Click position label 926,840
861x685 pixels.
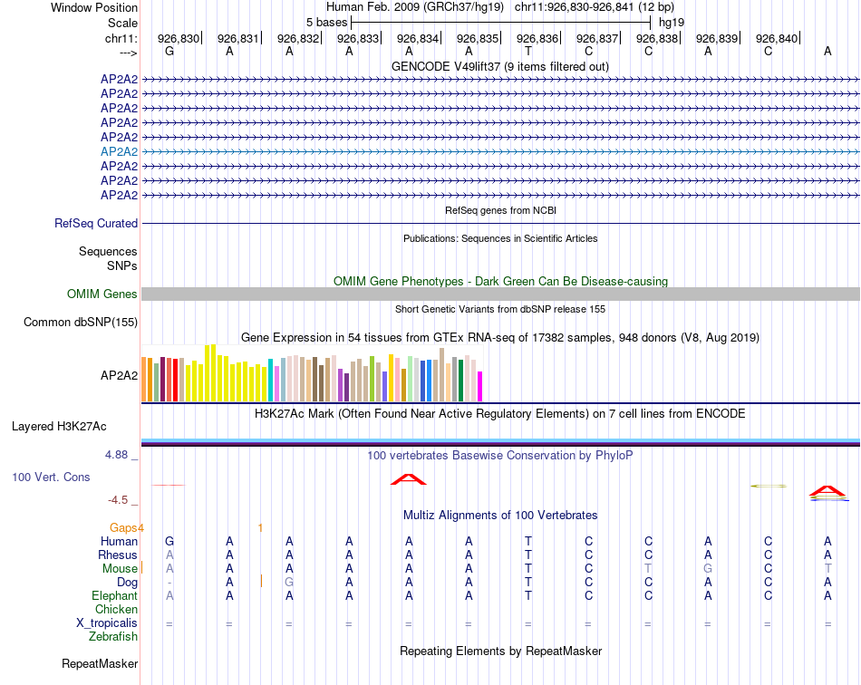[x=777, y=38]
